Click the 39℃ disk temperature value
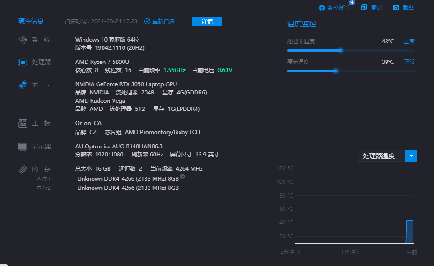The image size is (434, 266). pyautogui.click(x=388, y=62)
